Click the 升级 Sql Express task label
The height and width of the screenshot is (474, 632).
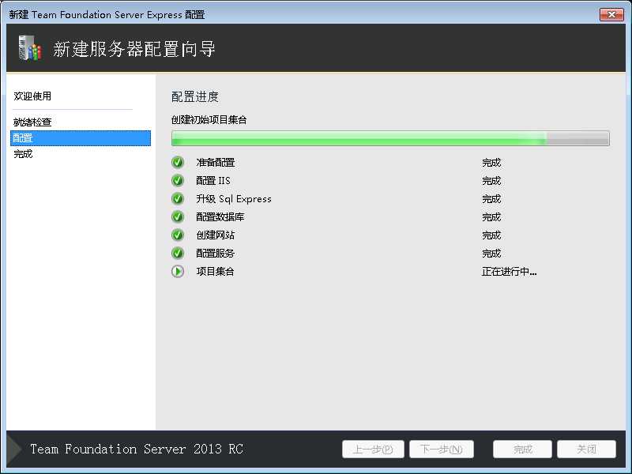pos(234,199)
